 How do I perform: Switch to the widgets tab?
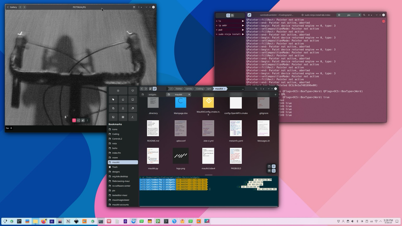153,95
